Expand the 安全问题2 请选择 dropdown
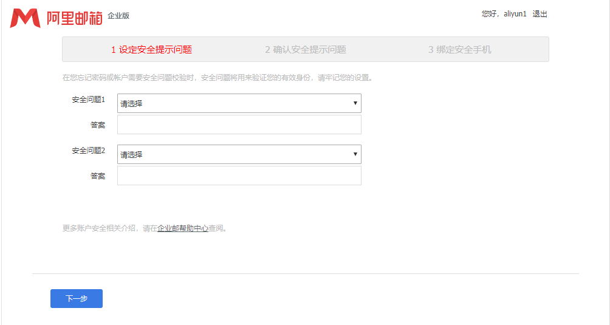 point(239,154)
